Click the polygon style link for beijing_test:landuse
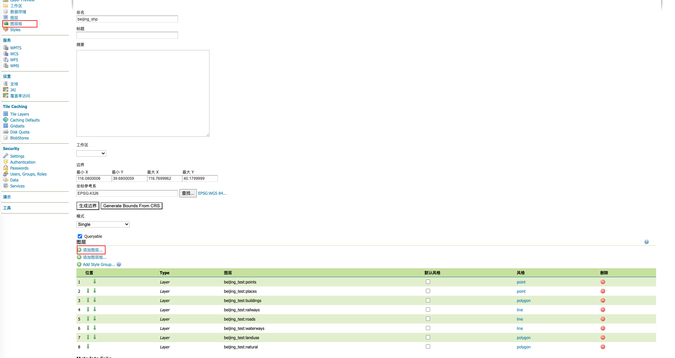675x358 pixels. click(523, 337)
